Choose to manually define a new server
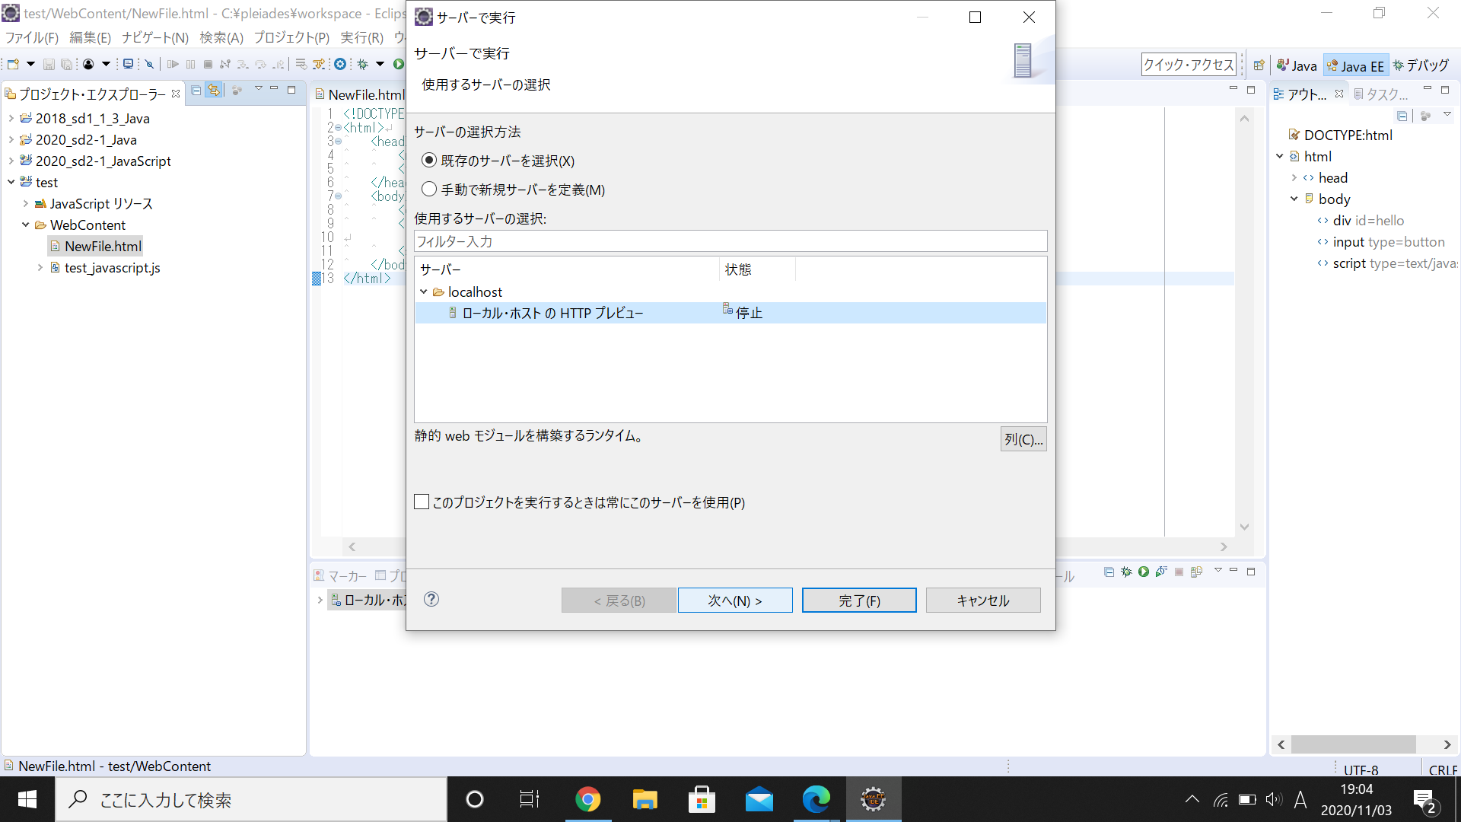This screenshot has width=1461, height=822. (429, 190)
